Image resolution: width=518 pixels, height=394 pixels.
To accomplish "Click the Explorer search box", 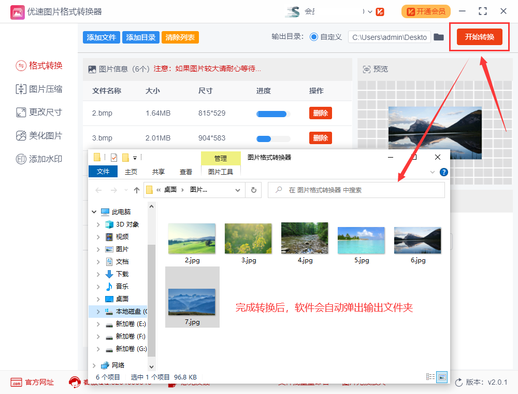I will [356, 190].
